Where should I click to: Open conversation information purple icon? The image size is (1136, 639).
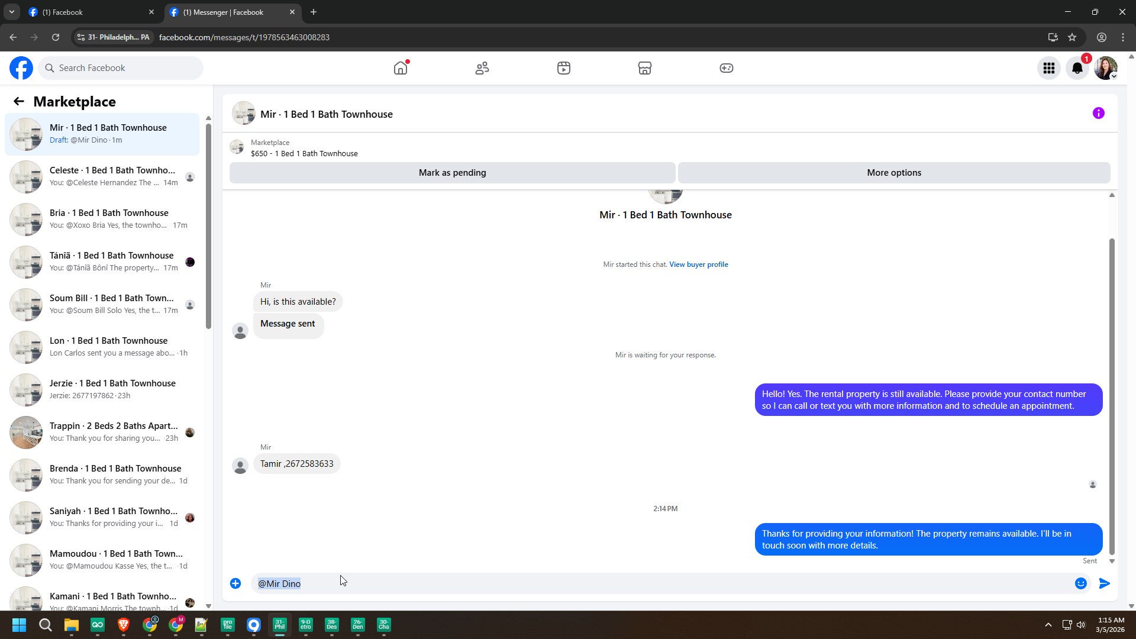pos(1099,113)
